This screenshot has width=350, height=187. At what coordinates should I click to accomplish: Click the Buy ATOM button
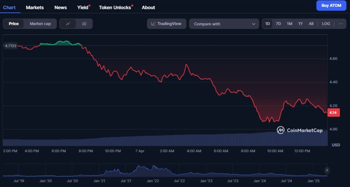[331, 5]
